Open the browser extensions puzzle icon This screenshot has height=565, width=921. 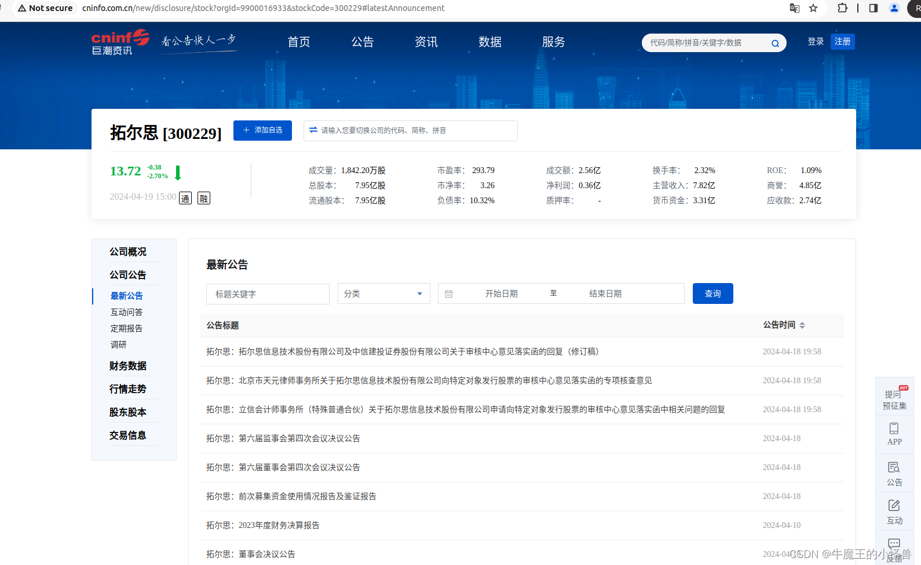(843, 8)
